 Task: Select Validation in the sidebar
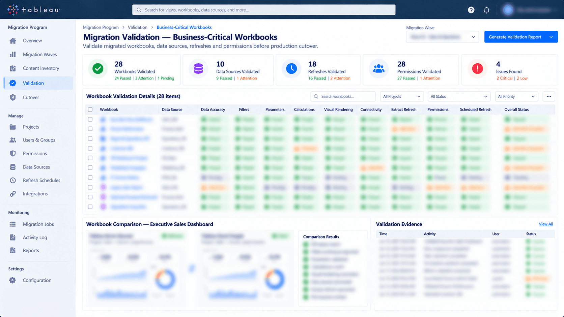pyautogui.click(x=38, y=83)
